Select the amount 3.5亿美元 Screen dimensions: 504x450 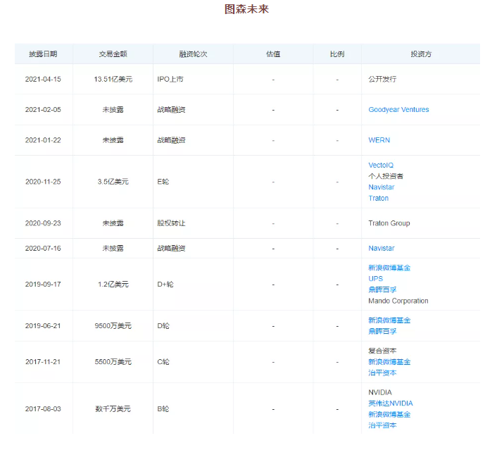[113, 182]
